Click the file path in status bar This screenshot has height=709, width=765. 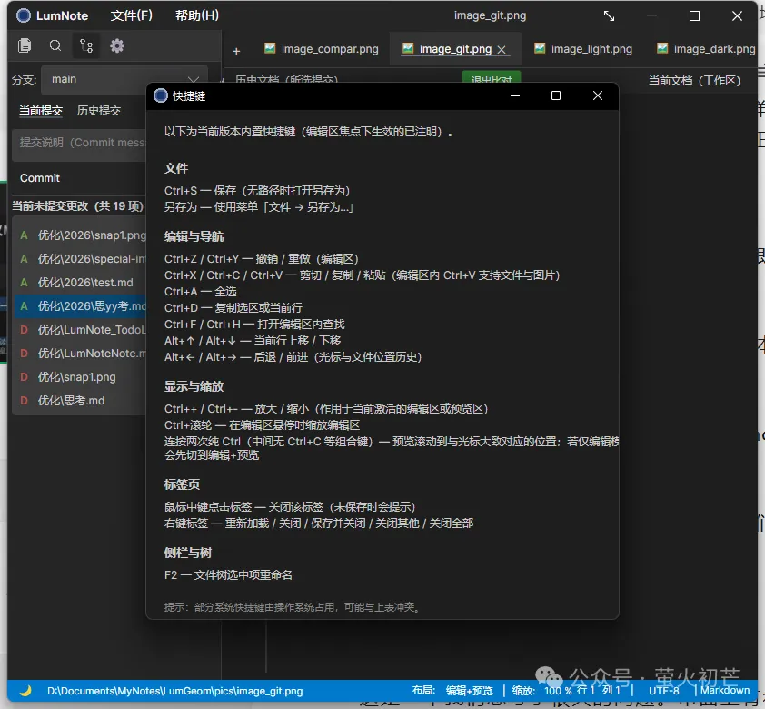pyautogui.click(x=174, y=691)
